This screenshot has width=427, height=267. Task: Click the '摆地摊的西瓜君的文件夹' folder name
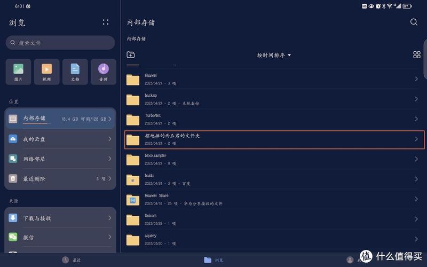(x=172, y=136)
